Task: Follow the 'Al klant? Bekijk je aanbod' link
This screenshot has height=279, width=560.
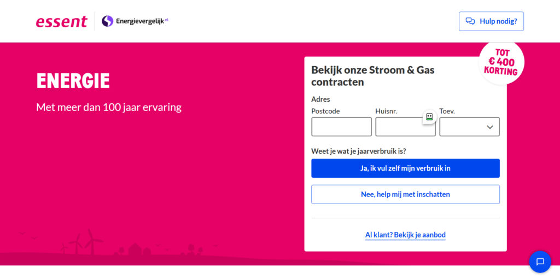Action: click(405, 235)
